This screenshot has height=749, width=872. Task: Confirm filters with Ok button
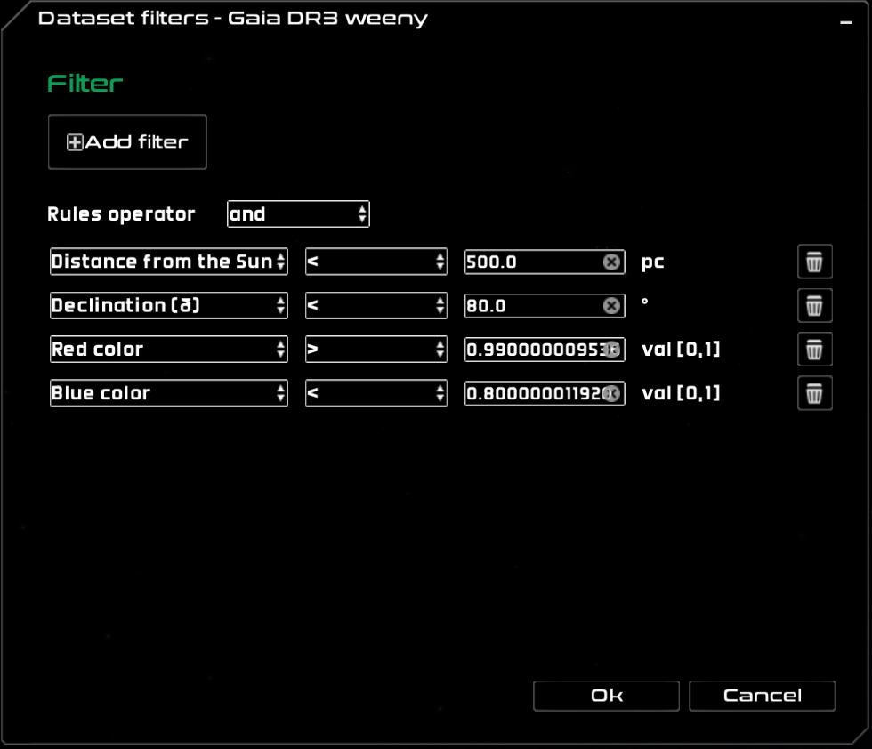click(x=606, y=696)
